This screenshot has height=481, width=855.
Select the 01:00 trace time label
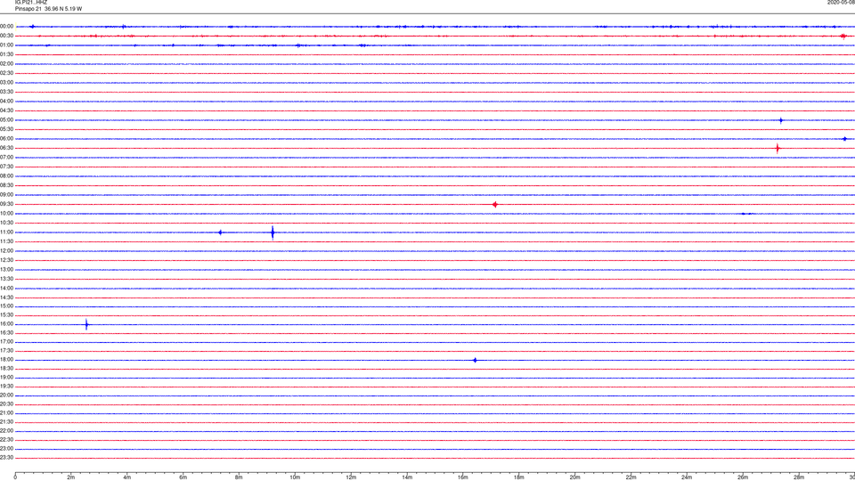tap(6, 45)
